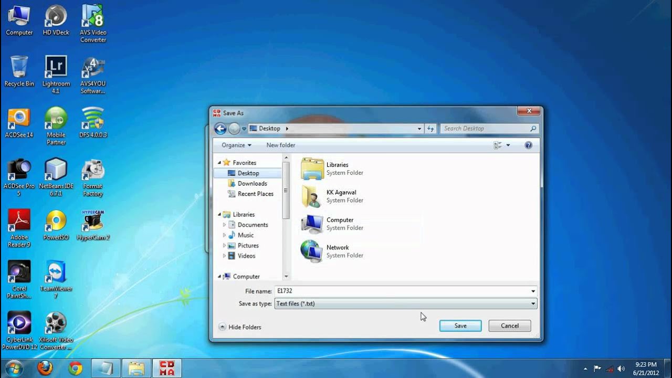Open the recent pages dropdown arrow
The image size is (672, 378).
click(244, 129)
